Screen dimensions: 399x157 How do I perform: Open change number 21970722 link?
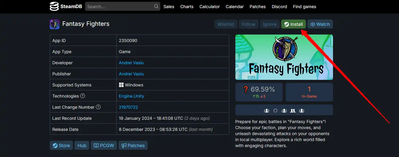(128, 107)
